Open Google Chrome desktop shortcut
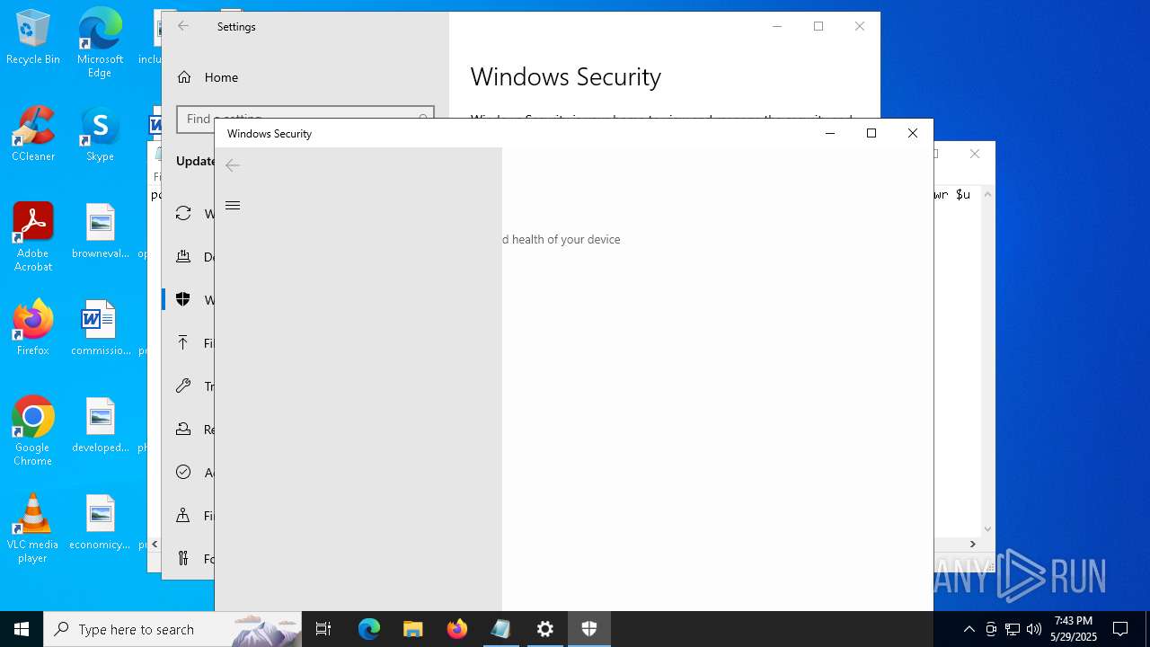This screenshot has width=1150, height=647. (x=33, y=430)
